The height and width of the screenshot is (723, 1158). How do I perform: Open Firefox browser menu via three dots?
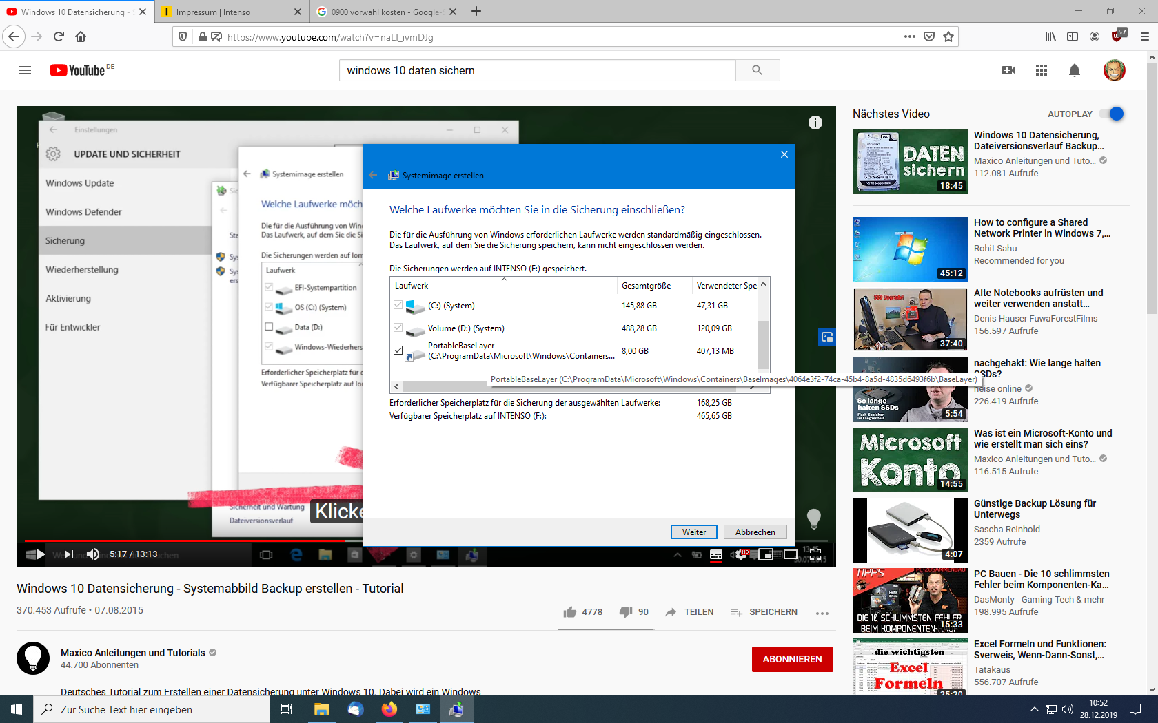tap(909, 36)
